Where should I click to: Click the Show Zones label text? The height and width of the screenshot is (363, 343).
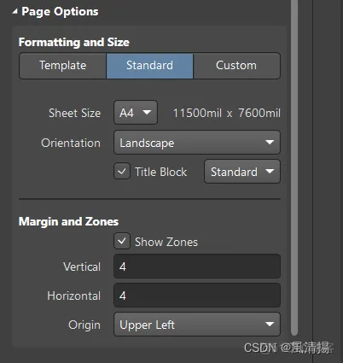click(x=166, y=242)
